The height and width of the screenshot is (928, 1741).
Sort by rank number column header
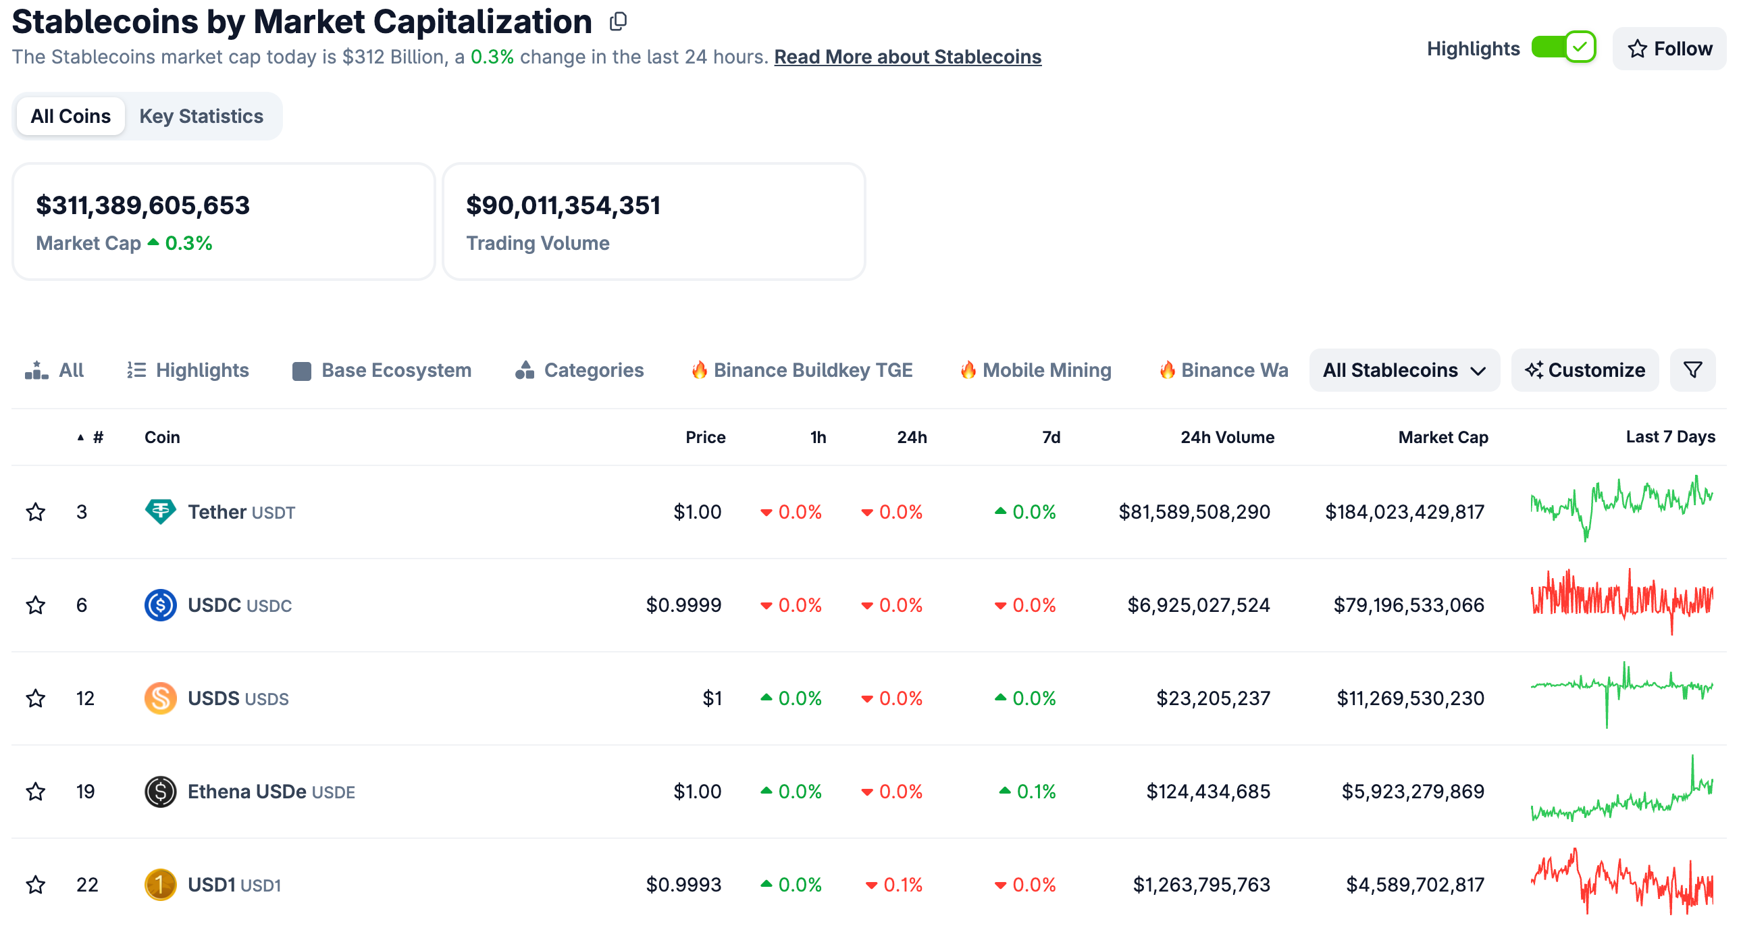click(x=97, y=437)
